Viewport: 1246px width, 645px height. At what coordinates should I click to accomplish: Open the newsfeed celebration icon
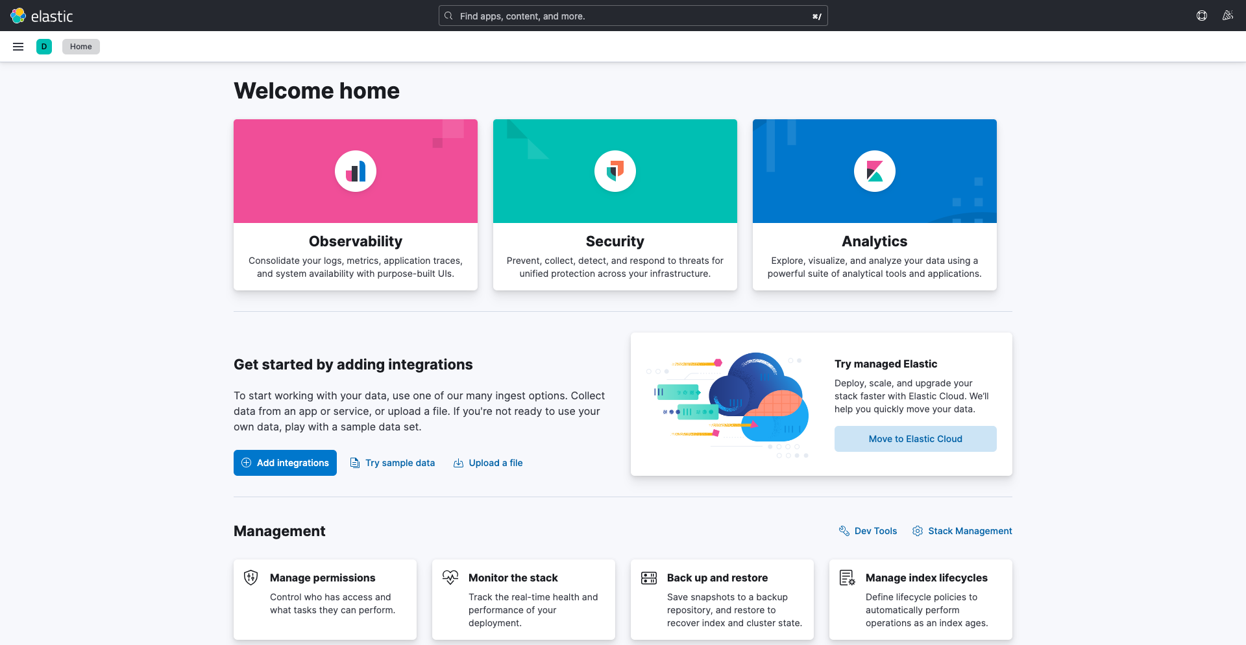coord(1228,16)
